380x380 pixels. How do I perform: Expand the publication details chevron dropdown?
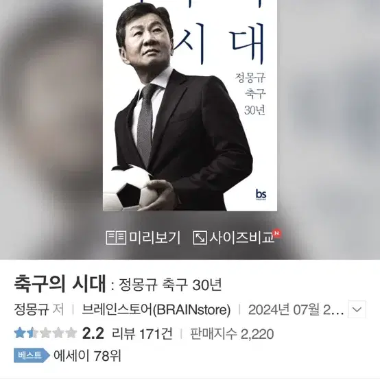(x=357, y=309)
